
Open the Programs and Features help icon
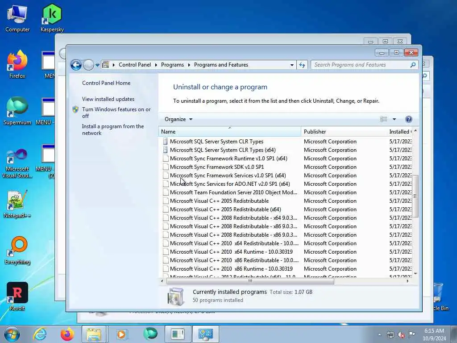409,119
